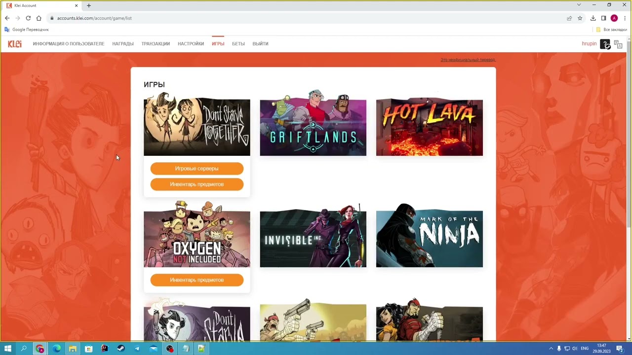
Task: Open Telegram from taskbar
Action: [137, 349]
